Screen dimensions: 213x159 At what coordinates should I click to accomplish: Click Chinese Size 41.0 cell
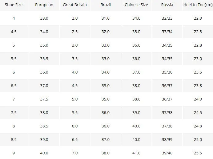(136, 153)
